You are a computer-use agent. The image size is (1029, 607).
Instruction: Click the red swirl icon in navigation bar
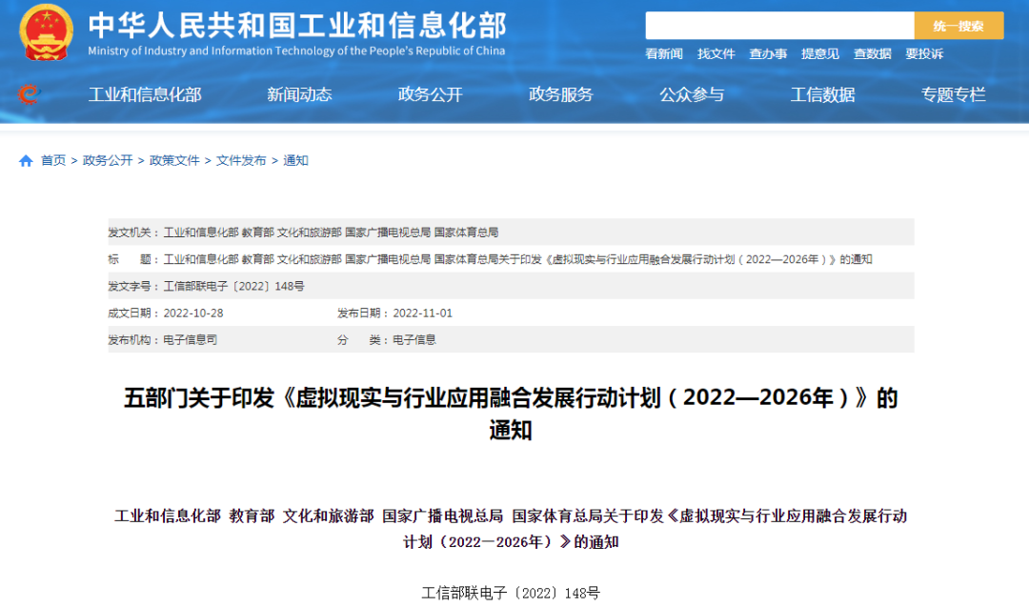tap(29, 94)
